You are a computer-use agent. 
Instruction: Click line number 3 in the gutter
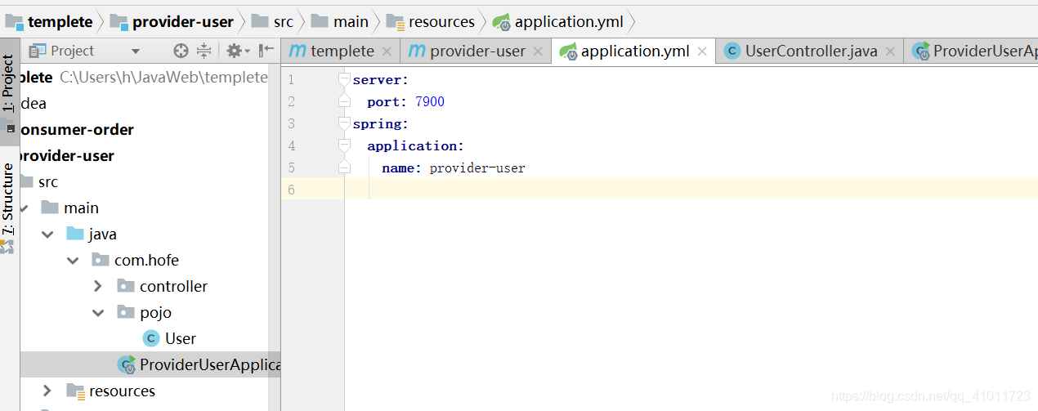tap(291, 124)
